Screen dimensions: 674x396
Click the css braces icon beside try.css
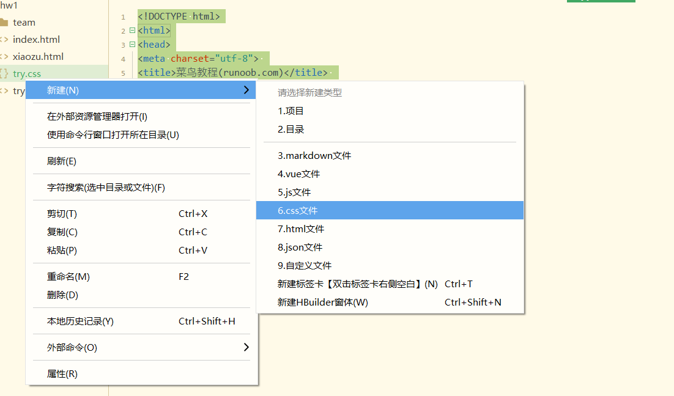pyautogui.click(x=4, y=73)
